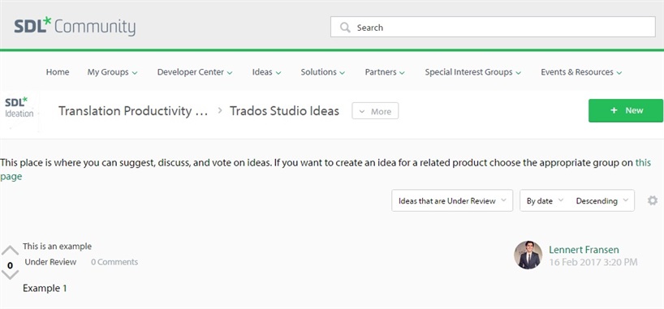Focus the Search input field

pos(493,27)
